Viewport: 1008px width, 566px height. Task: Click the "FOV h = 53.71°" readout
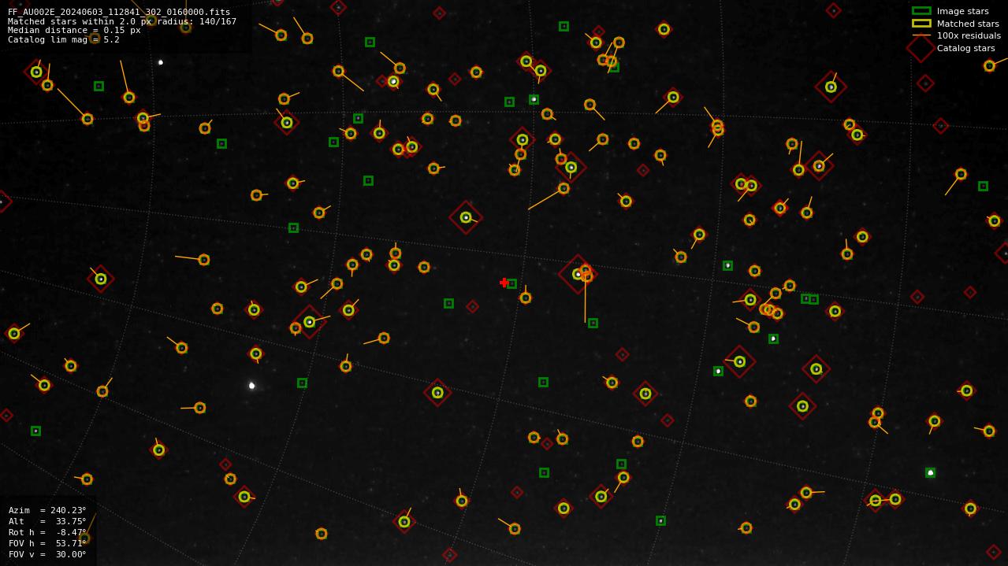[x=47, y=543]
